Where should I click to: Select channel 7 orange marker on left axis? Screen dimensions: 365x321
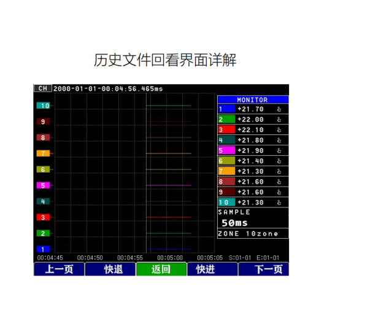coord(44,153)
